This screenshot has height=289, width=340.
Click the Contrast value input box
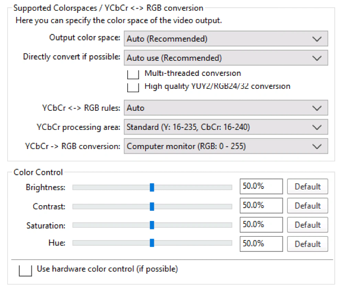261,206
